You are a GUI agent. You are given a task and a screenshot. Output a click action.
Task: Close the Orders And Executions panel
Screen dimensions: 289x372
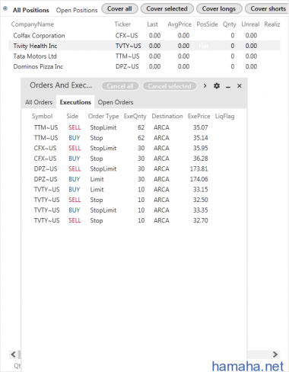(240, 86)
